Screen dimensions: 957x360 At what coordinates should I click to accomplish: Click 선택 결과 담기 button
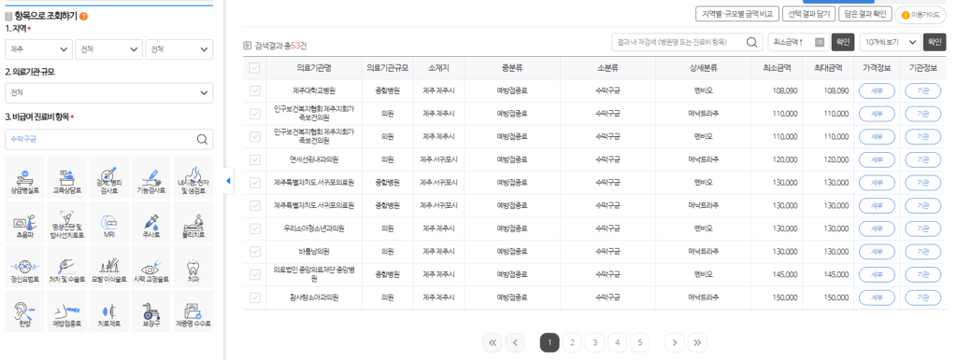808,13
